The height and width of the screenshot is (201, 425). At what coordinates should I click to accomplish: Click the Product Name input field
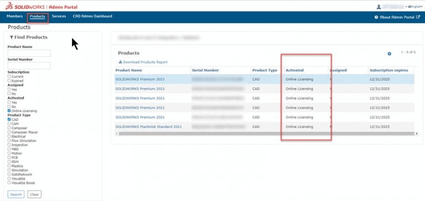pos(29,53)
